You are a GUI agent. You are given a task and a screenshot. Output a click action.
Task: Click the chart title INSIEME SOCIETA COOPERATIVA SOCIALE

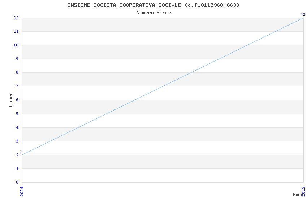[153, 5]
